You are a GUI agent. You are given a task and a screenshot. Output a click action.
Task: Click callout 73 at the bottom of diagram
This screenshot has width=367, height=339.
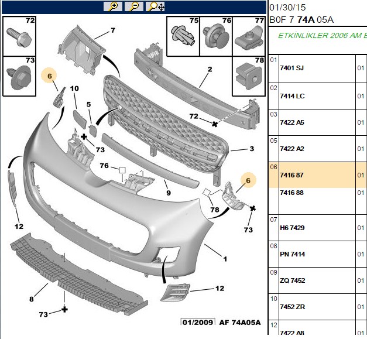pyautogui.click(x=43, y=314)
